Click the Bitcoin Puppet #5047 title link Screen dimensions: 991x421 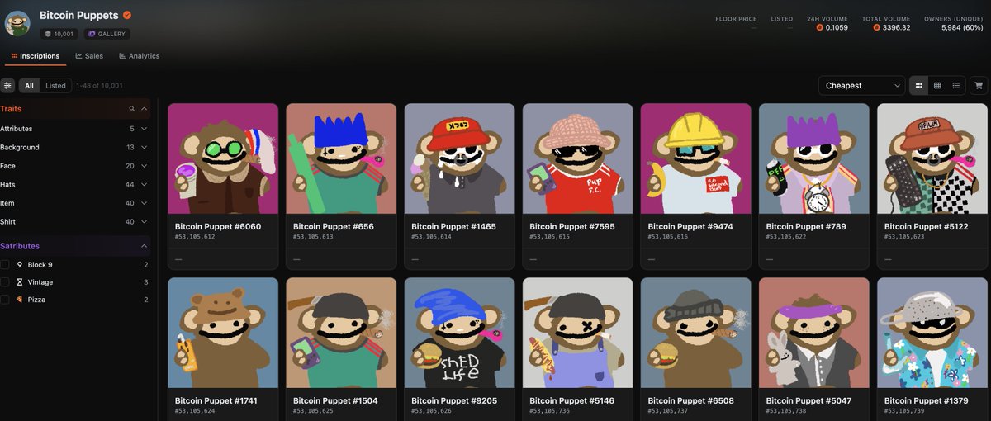[x=808, y=400]
